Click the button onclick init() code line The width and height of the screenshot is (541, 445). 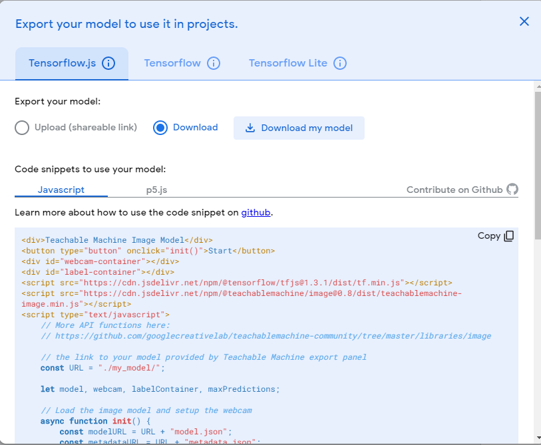tap(148, 251)
